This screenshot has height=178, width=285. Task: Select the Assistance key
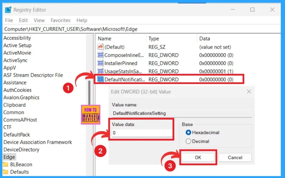(15, 83)
